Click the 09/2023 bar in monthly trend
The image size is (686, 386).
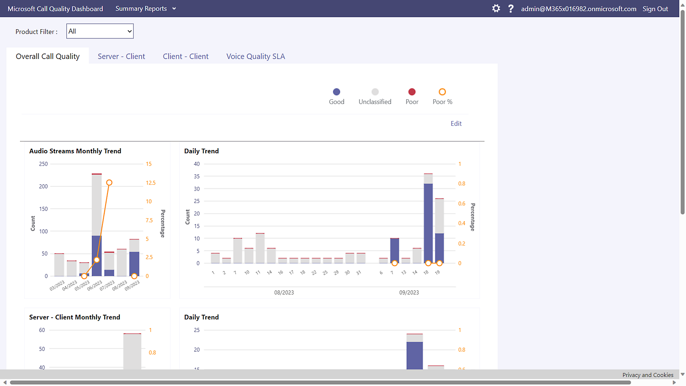pyautogui.click(x=134, y=257)
